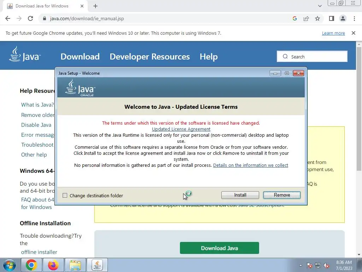Open the Updated License Agreement link
The image size is (362, 272).
click(181, 129)
